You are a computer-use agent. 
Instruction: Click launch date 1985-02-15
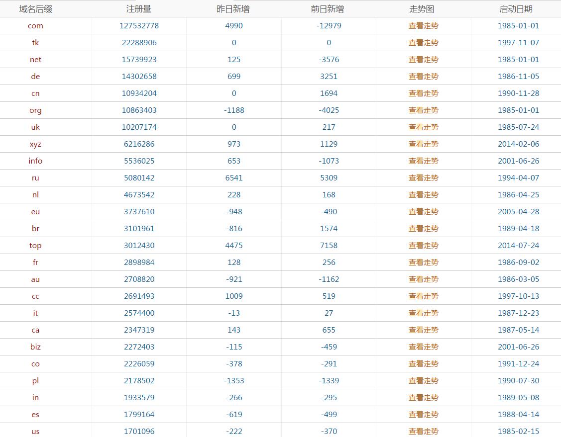tap(518, 432)
